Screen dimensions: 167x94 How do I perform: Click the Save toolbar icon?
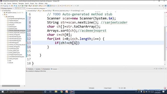coord(5,6)
